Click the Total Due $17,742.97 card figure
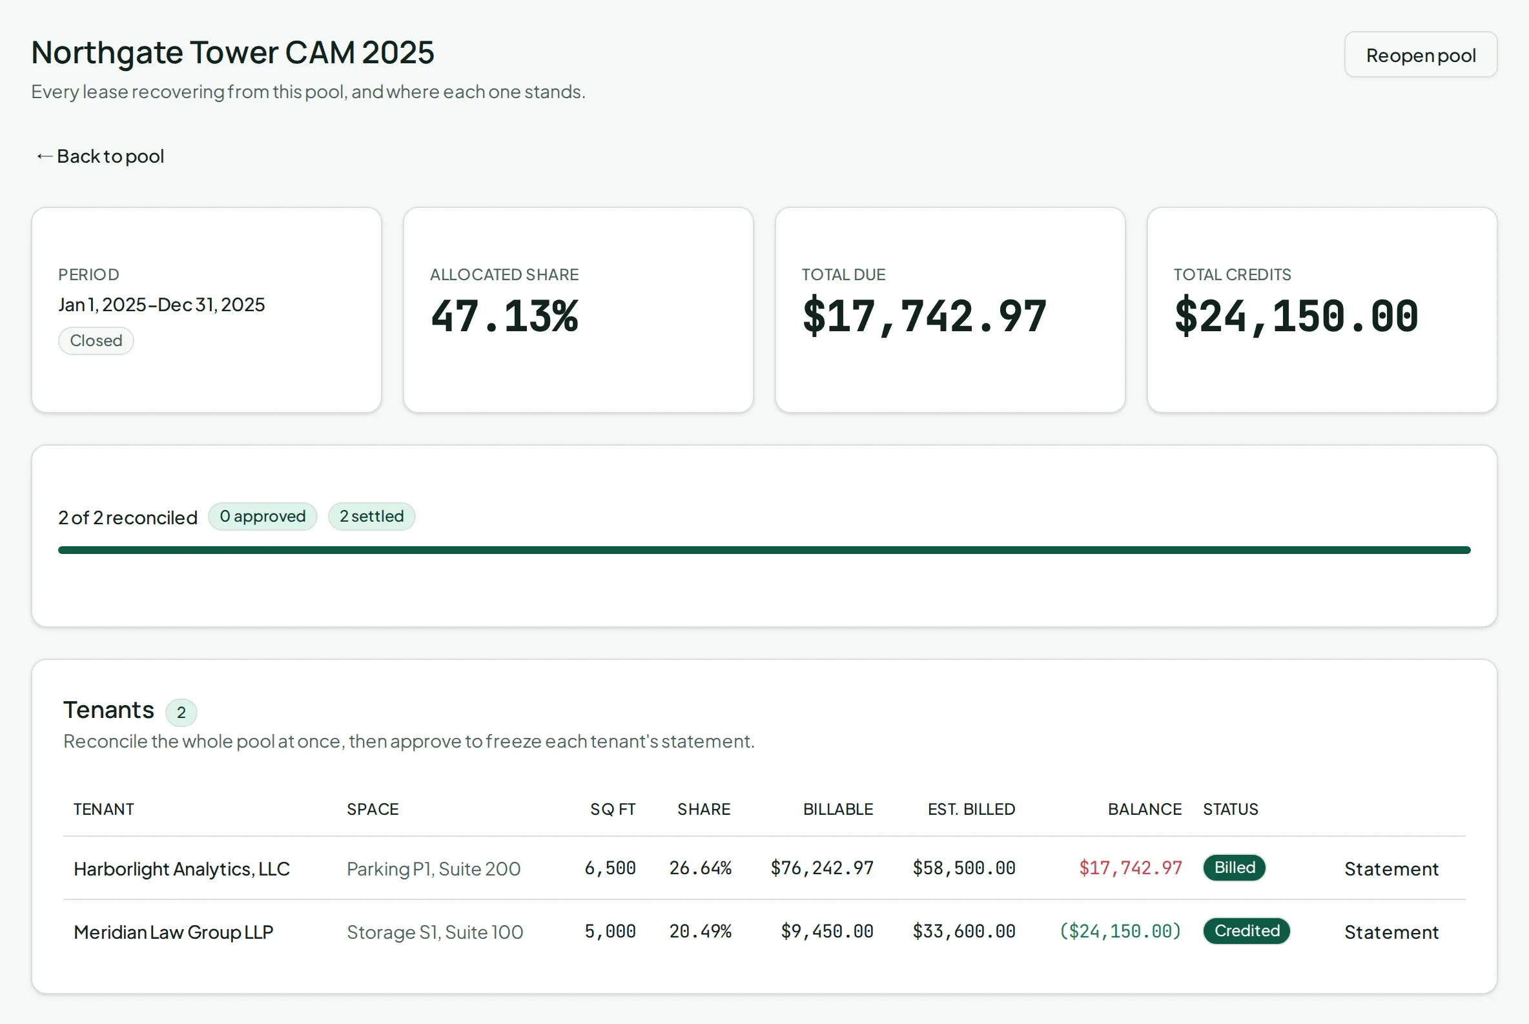This screenshot has height=1024, width=1529. point(924,317)
